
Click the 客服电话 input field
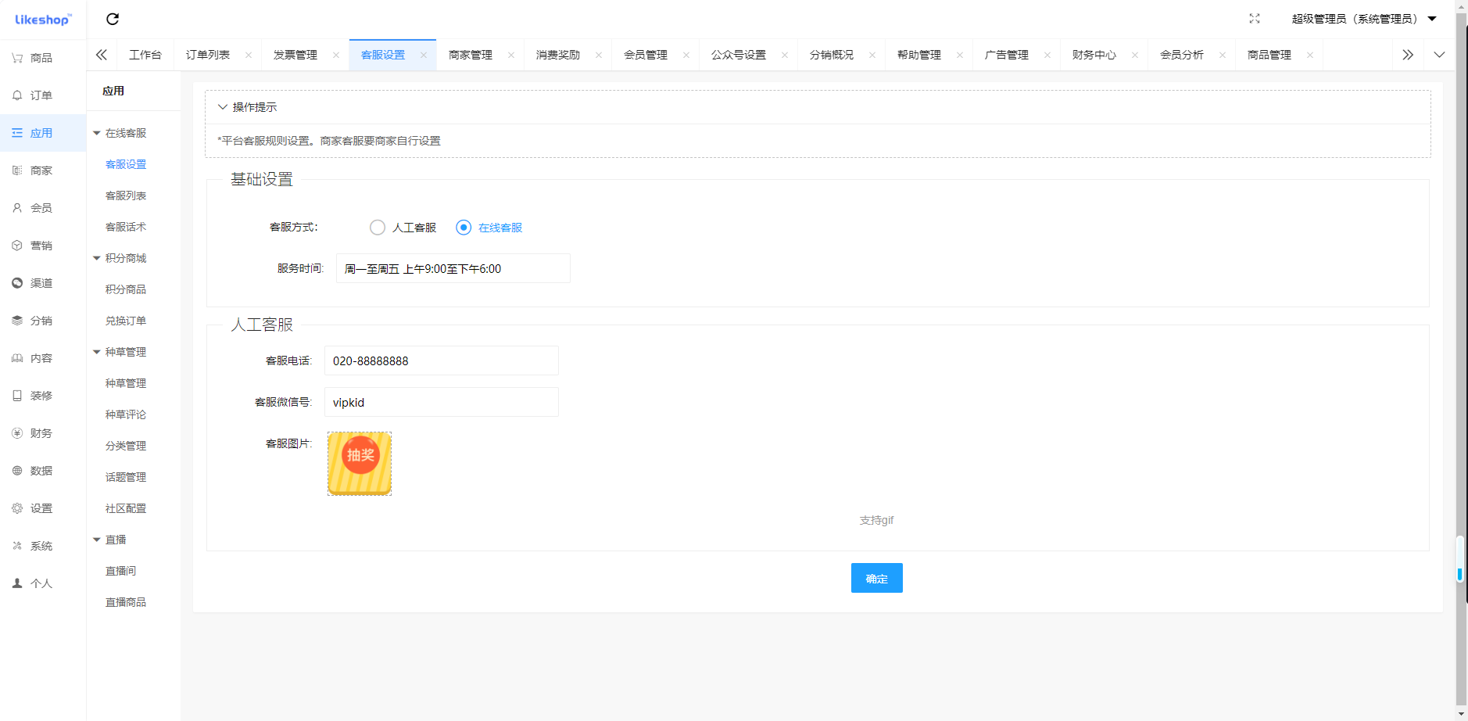441,360
